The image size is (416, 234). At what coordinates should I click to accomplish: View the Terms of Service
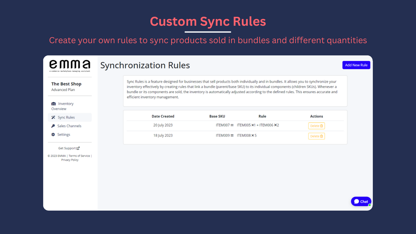pyautogui.click(x=79, y=156)
